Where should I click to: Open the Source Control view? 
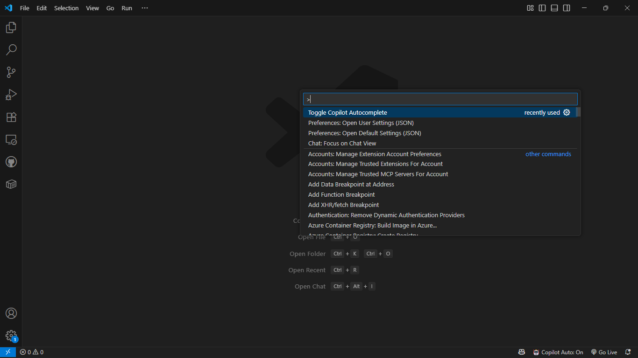click(x=11, y=72)
